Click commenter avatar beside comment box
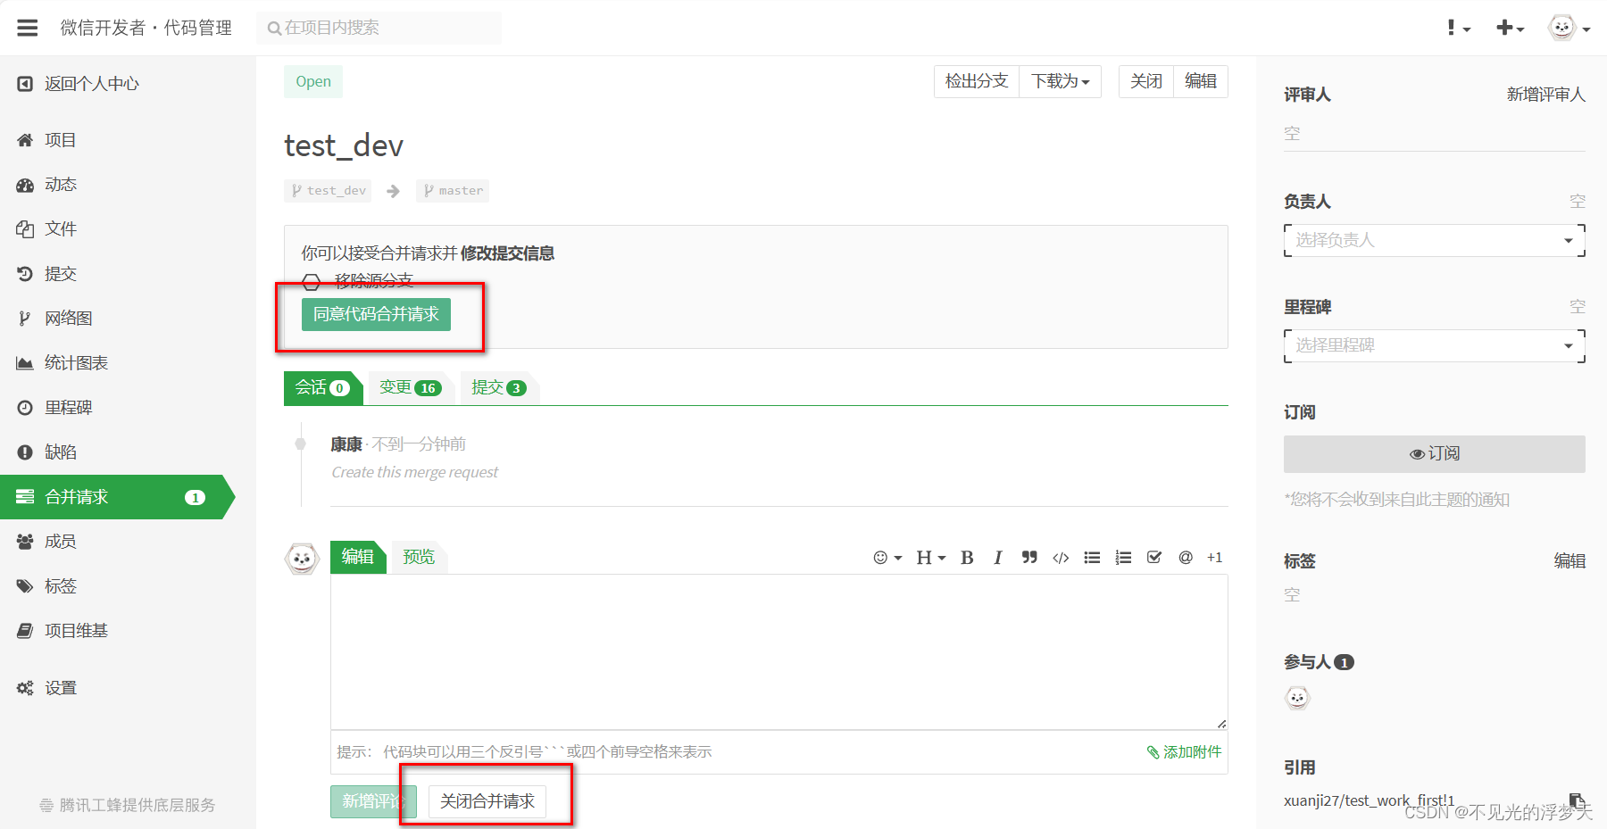 [302, 560]
